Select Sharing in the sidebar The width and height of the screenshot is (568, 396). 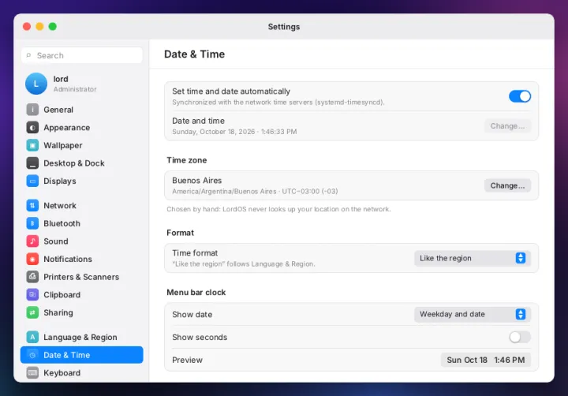pyautogui.click(x=81, y=312)
